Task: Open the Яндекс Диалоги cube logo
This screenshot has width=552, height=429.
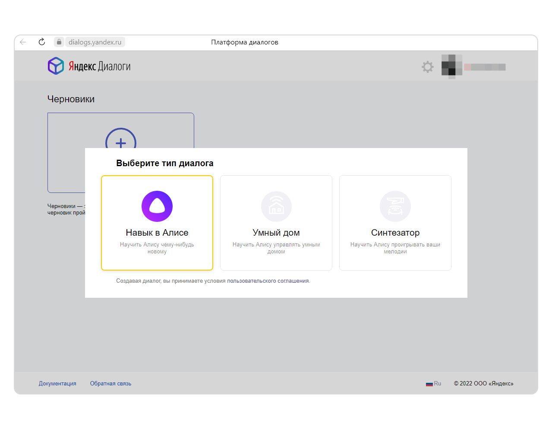Action: click(56, 66)
